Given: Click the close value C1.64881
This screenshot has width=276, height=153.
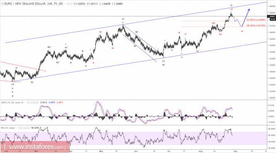Looking at the screenshot, I should 117,4.
